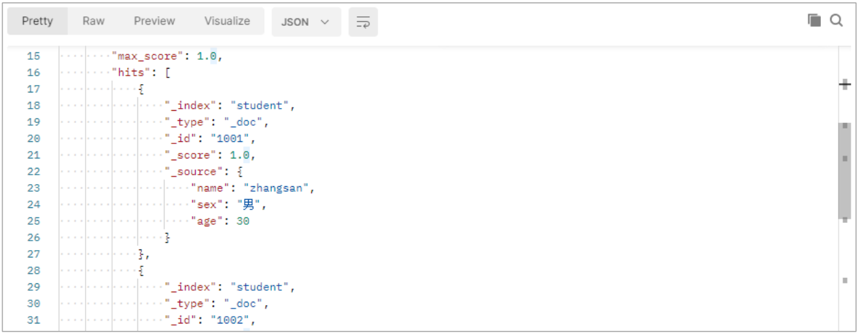Click the "1002" id value
861x335 pixels.
[x=231, y=320]
